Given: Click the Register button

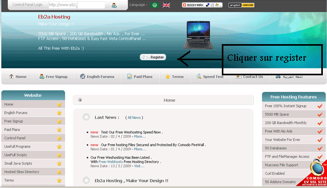Looking at the screenshot, I should pos(153,57).
